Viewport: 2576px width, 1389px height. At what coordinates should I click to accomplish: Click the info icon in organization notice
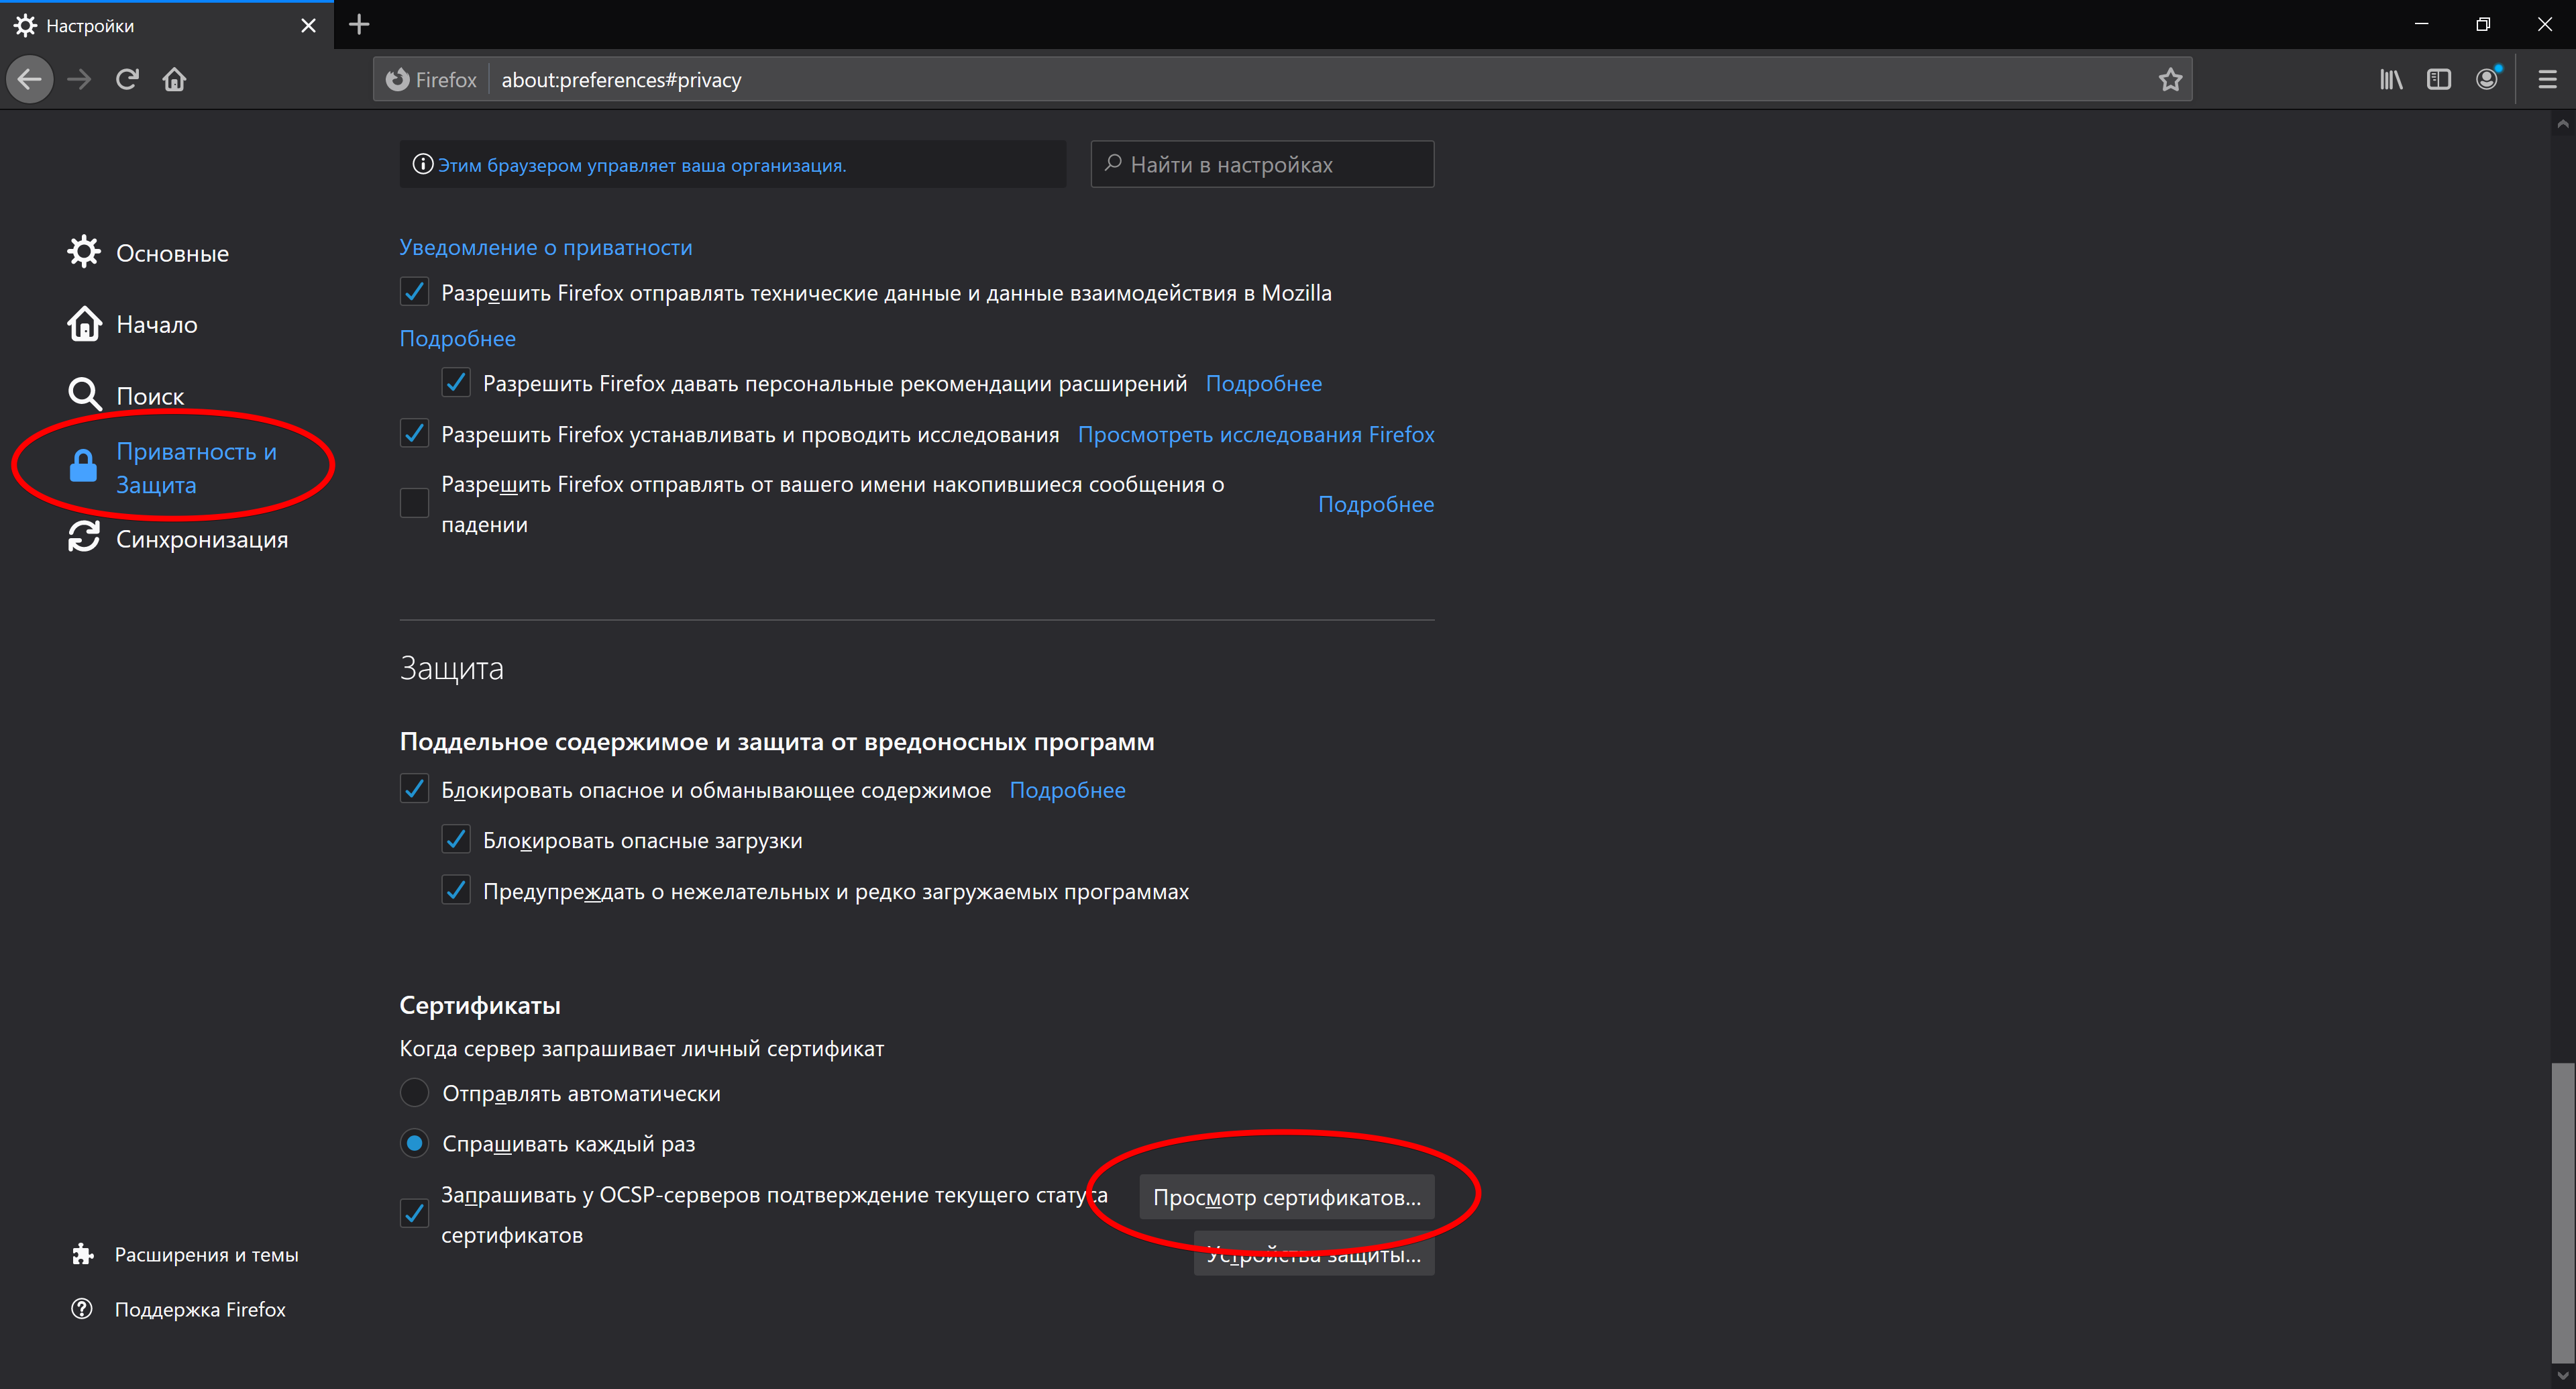(423, 164)
